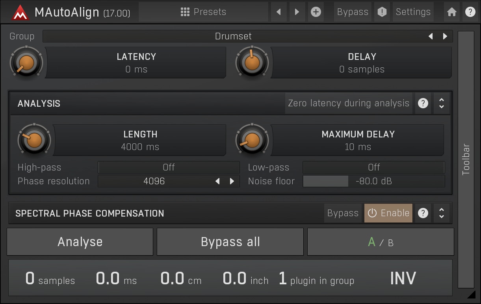
Task: Click the Noise floor slider
Action: coord(373,181)
